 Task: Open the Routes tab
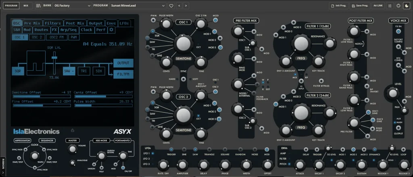click(x=42, y=30)
